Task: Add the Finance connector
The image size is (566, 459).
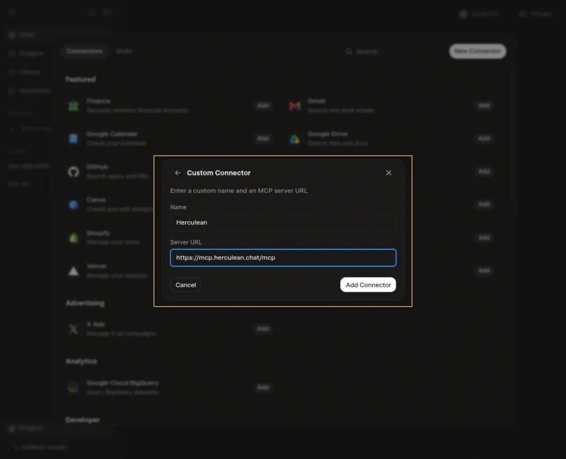Action: pos(263,105)
